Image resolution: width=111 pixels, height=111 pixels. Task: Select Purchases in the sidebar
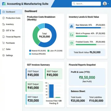11,43
